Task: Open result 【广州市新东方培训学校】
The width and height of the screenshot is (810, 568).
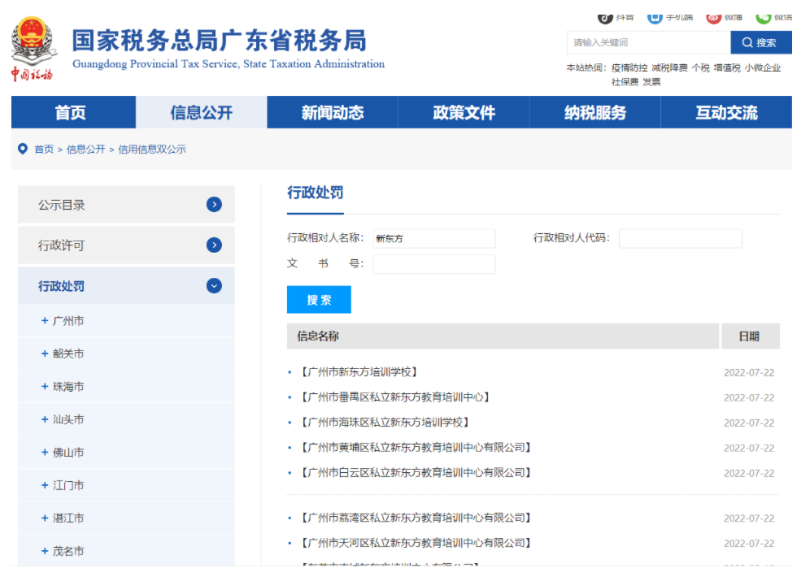Action: click(359, 372)
